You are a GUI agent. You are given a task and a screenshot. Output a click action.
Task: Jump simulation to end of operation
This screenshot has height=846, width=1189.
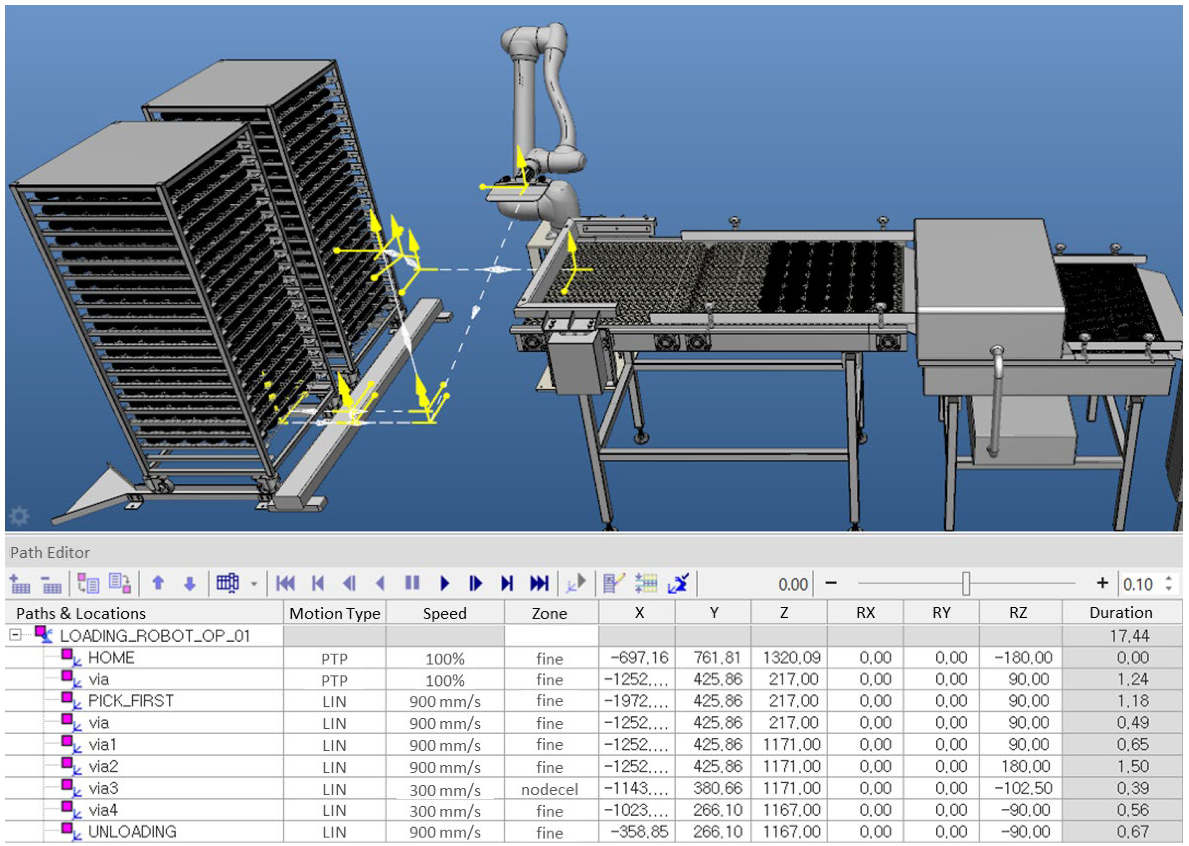coord(539,583)
